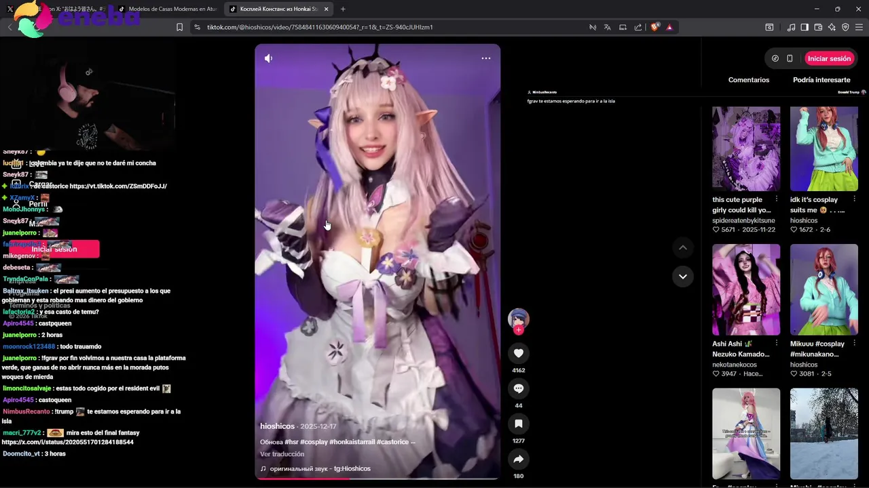The height and width of the screenshot is (488, 869).
Task: Seek on the video progress bar
Action: pos(377,479)
